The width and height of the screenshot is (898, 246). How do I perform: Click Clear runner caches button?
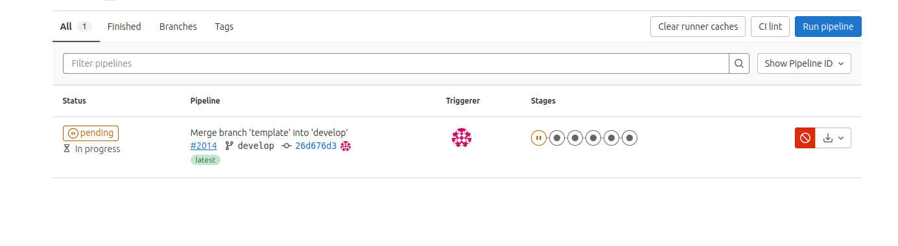(x=698, y=27)
